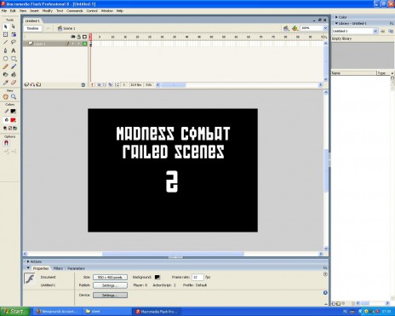Collapse the Properties panel triangle
This screenshot has width=395, height=316.
(x=28, y=268)
